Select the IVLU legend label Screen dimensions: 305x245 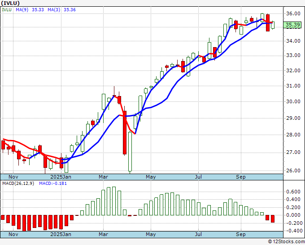7,10
